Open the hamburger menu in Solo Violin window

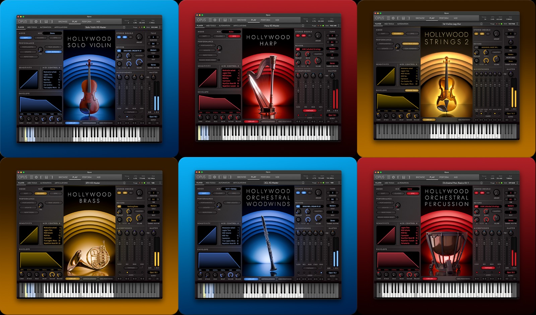[x=31, y=21]
